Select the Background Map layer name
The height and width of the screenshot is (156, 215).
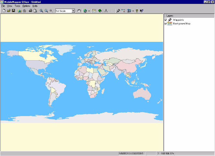181,24
